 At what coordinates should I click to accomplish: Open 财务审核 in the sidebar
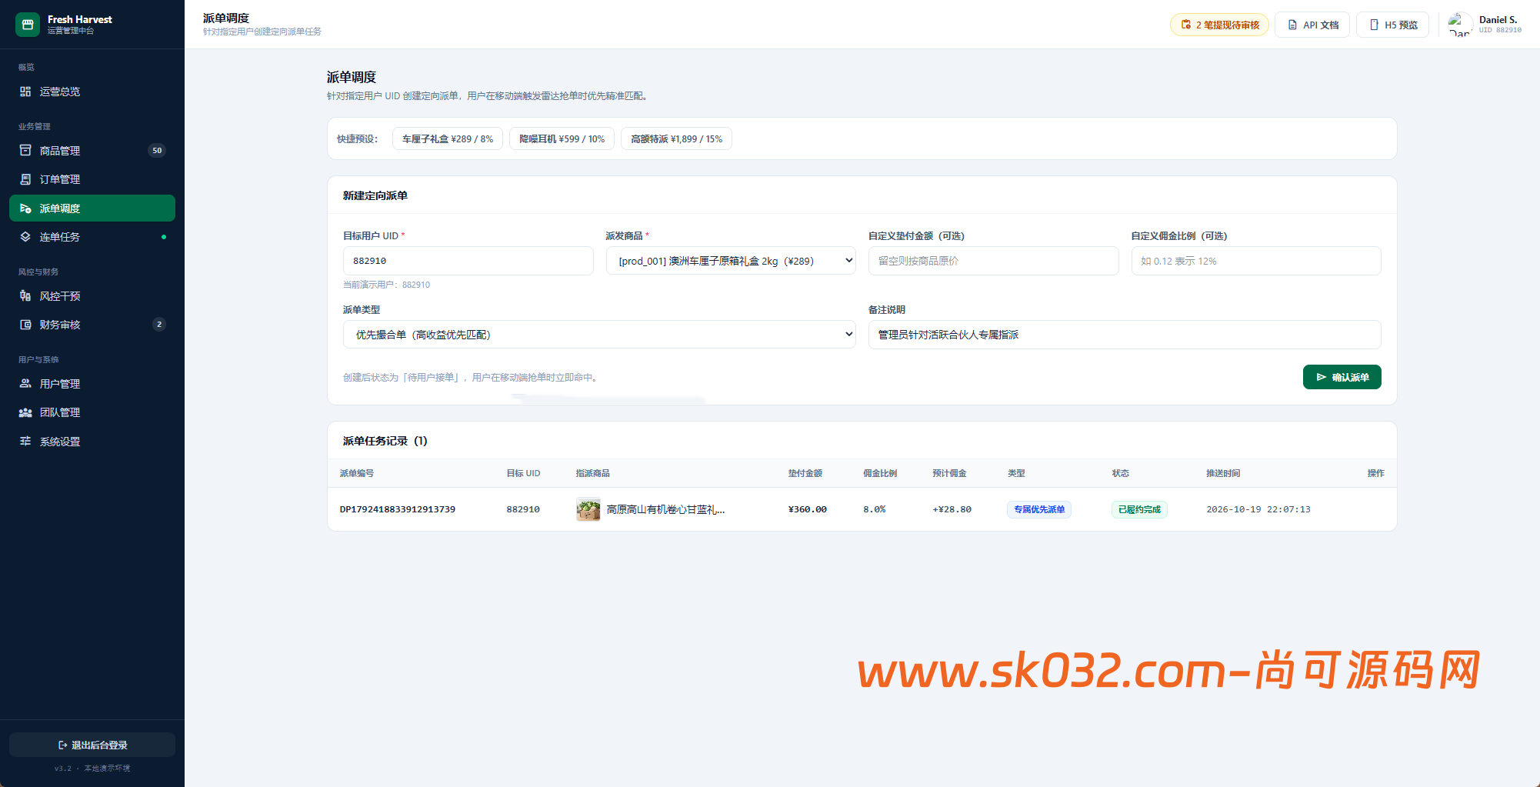tap(92, 325)
